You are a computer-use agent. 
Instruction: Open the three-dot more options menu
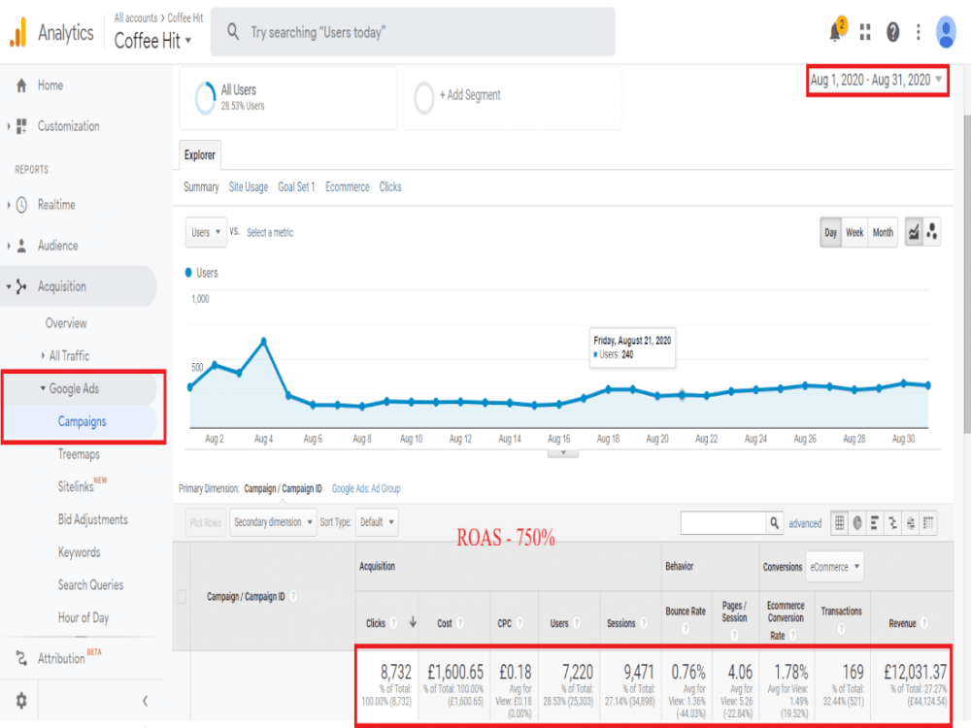click(x=919, y=32)
